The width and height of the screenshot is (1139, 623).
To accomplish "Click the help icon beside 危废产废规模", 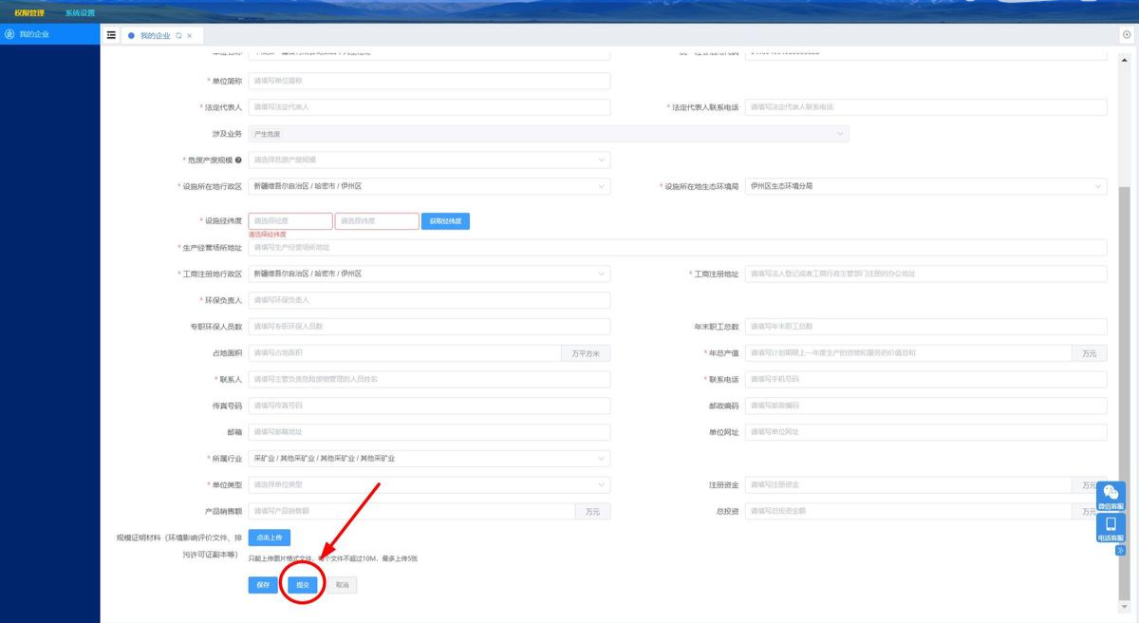I will [x=238, y=160].
